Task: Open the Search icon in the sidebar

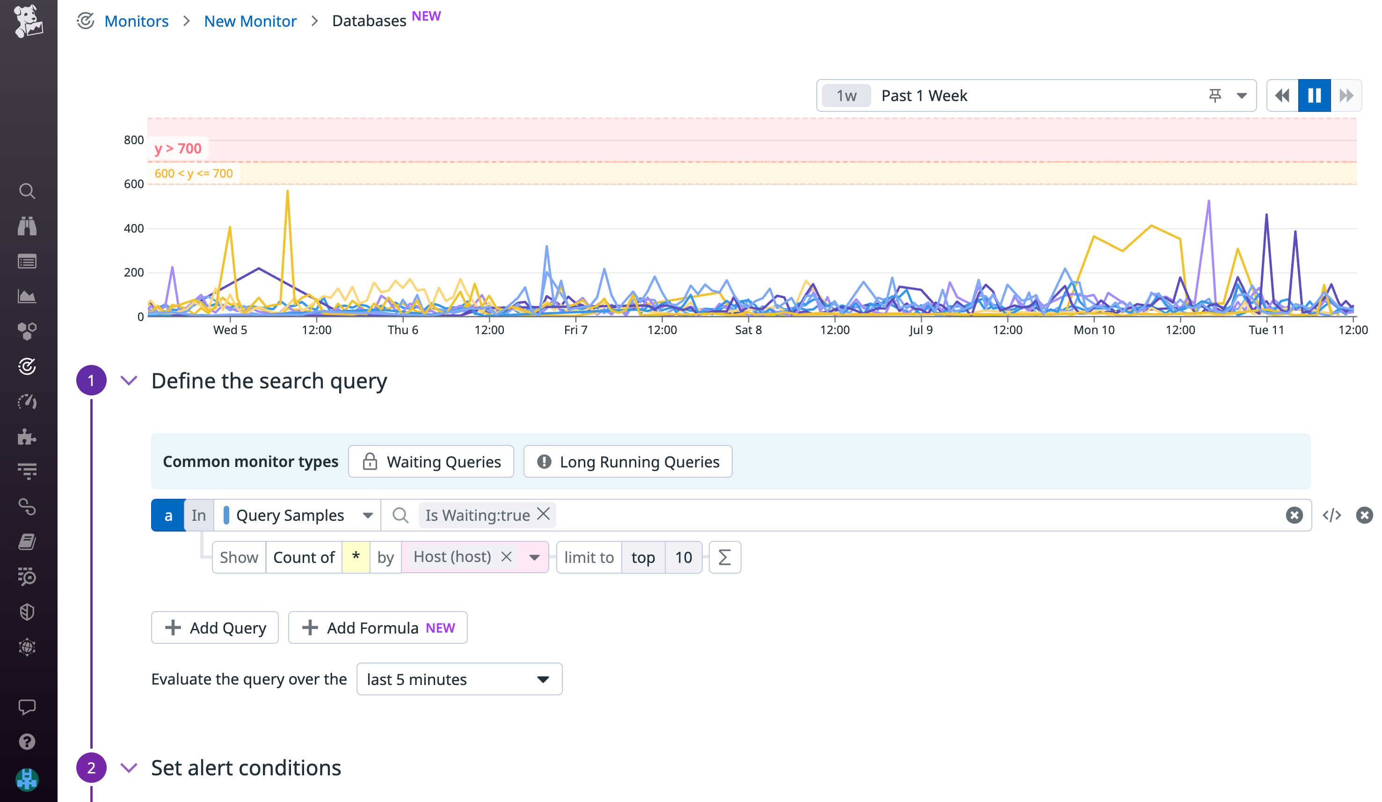Action: [x=28, y=191]
